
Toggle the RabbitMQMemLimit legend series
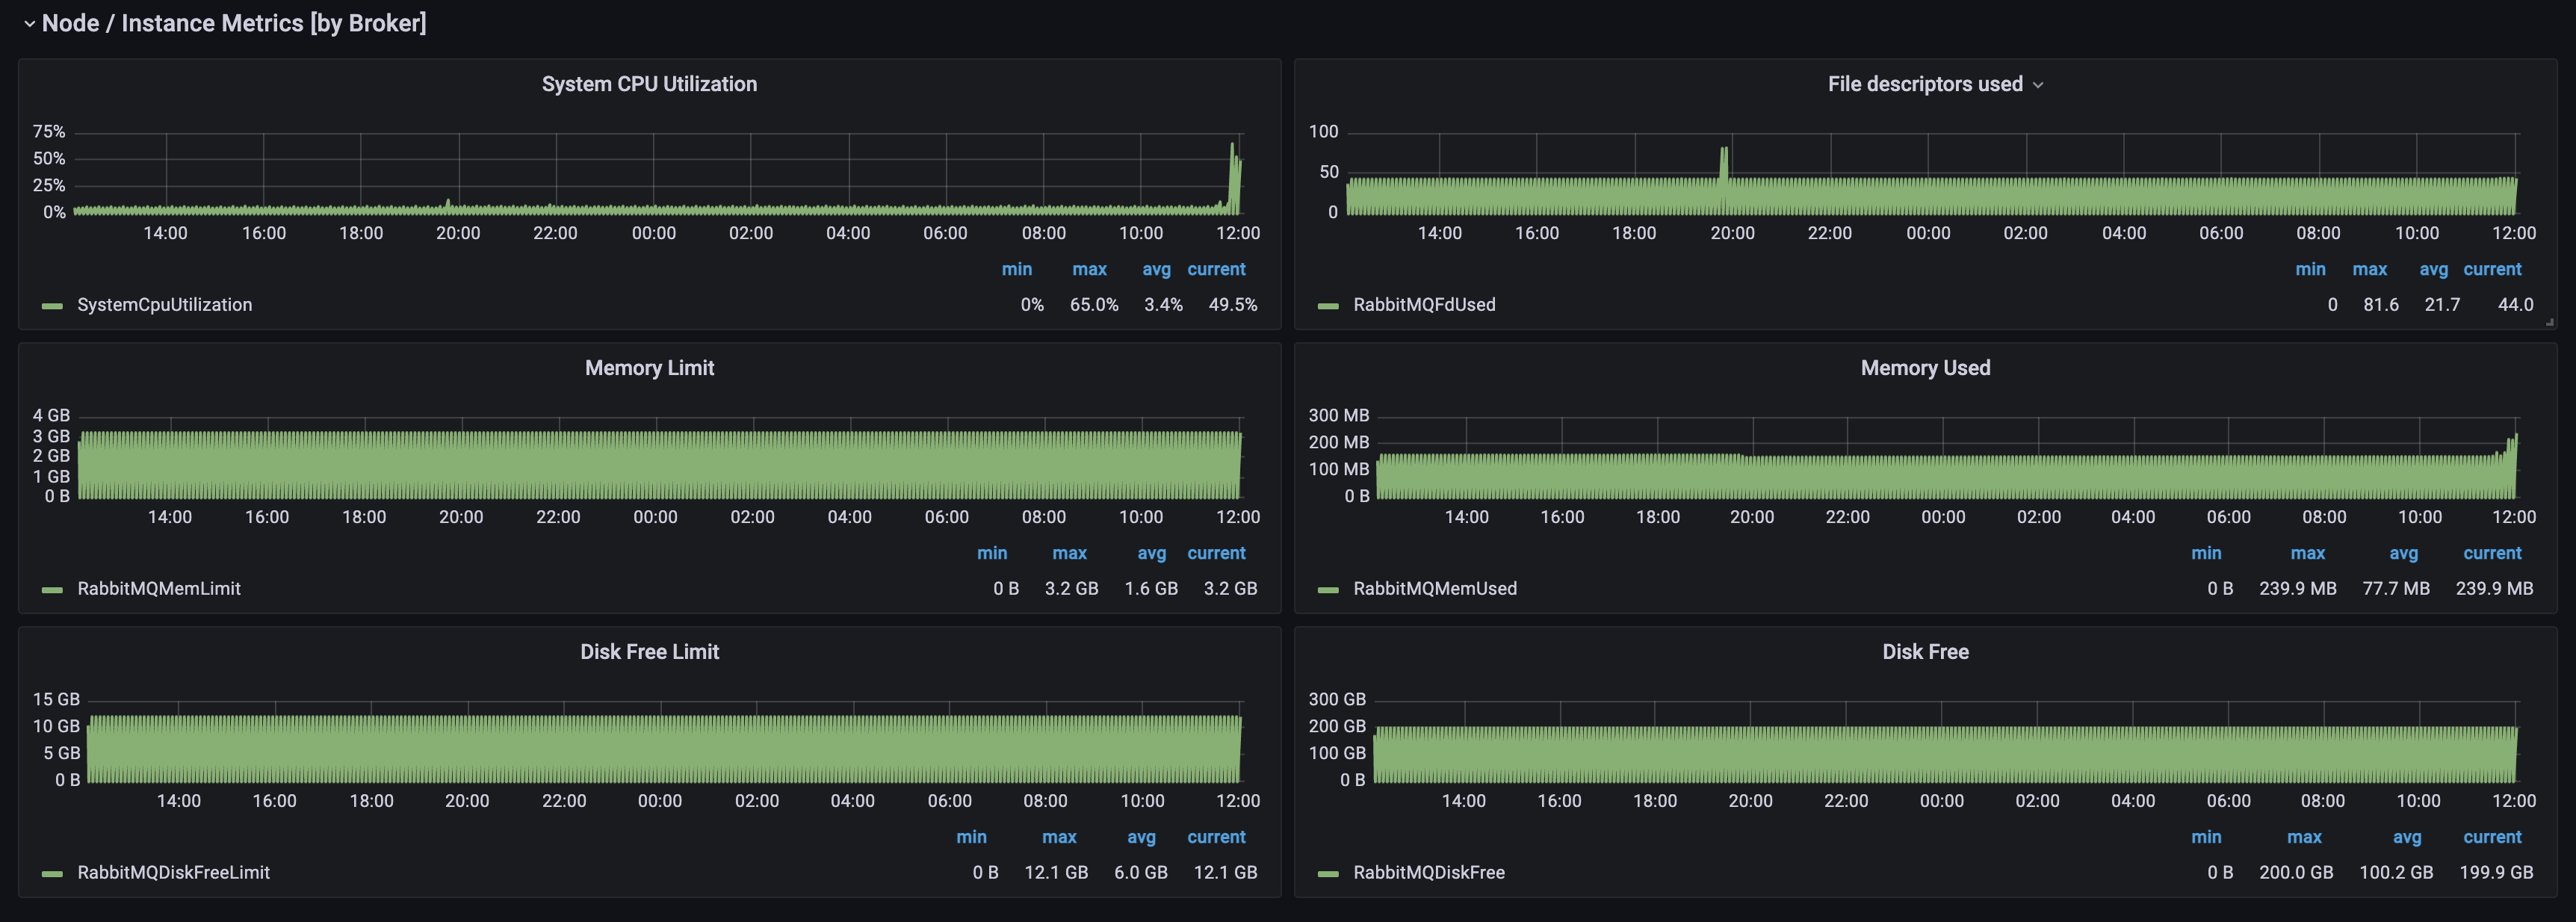tap(159, 589)
